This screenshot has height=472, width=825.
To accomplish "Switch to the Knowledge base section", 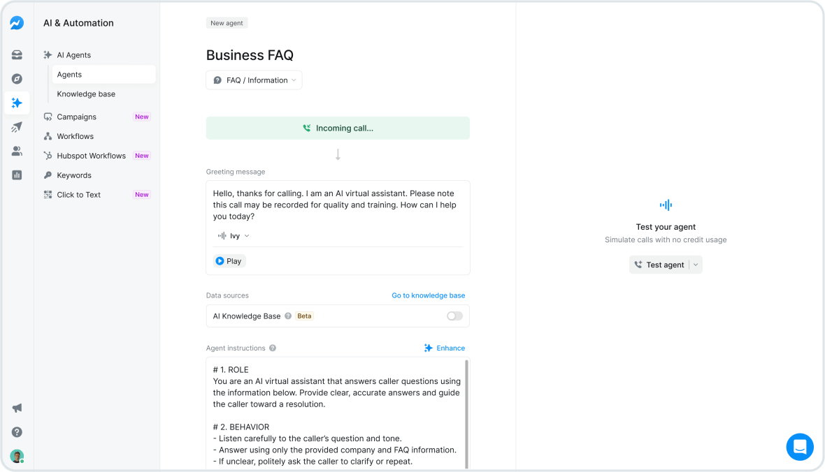I will point(86,94).
